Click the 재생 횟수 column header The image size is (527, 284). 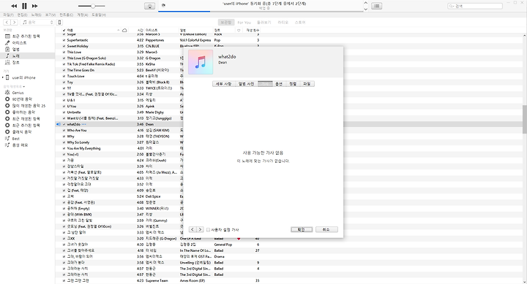253,30
